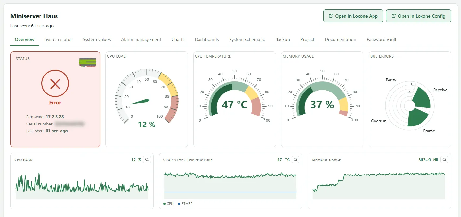Click the Overrun label in Bus Errors
Image resolution: width=461 pixels, height=217 pixels.
(378, 121)
